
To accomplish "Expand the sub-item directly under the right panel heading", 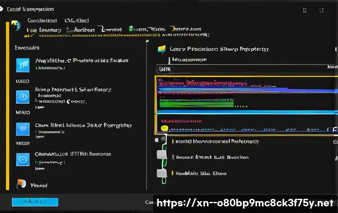I will (x=189, y=59).
